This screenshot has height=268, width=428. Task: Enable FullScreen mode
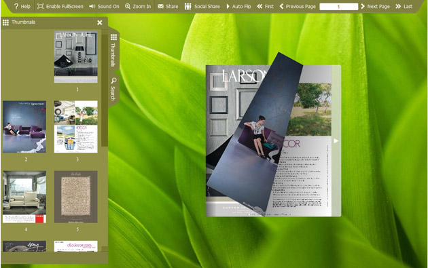[60, 6]
